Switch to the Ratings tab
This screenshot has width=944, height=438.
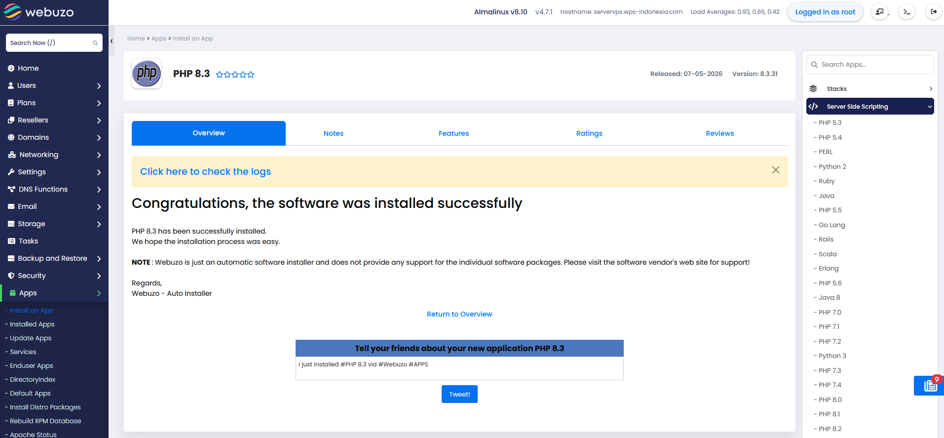pos(589,133)
